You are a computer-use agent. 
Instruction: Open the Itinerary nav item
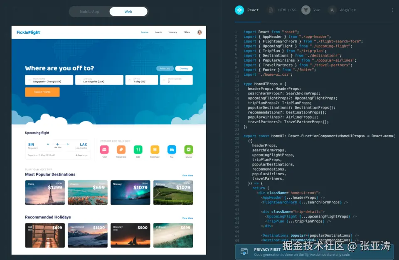(x=172, y=32)
